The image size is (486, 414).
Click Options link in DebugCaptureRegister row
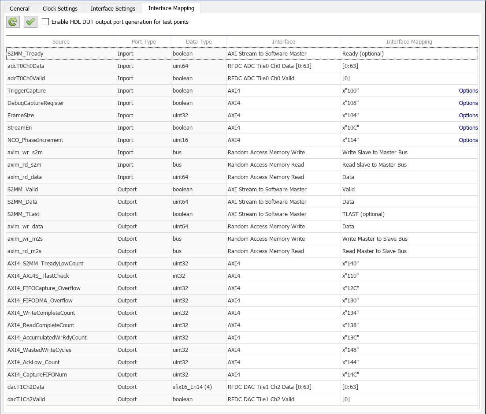[468, 103]
